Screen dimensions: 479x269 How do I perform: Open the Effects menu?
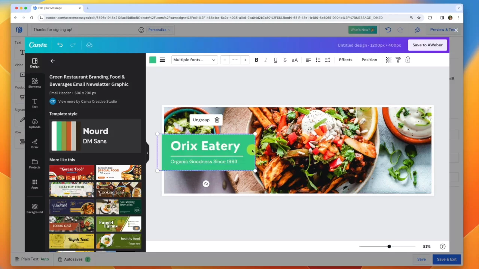345,60
